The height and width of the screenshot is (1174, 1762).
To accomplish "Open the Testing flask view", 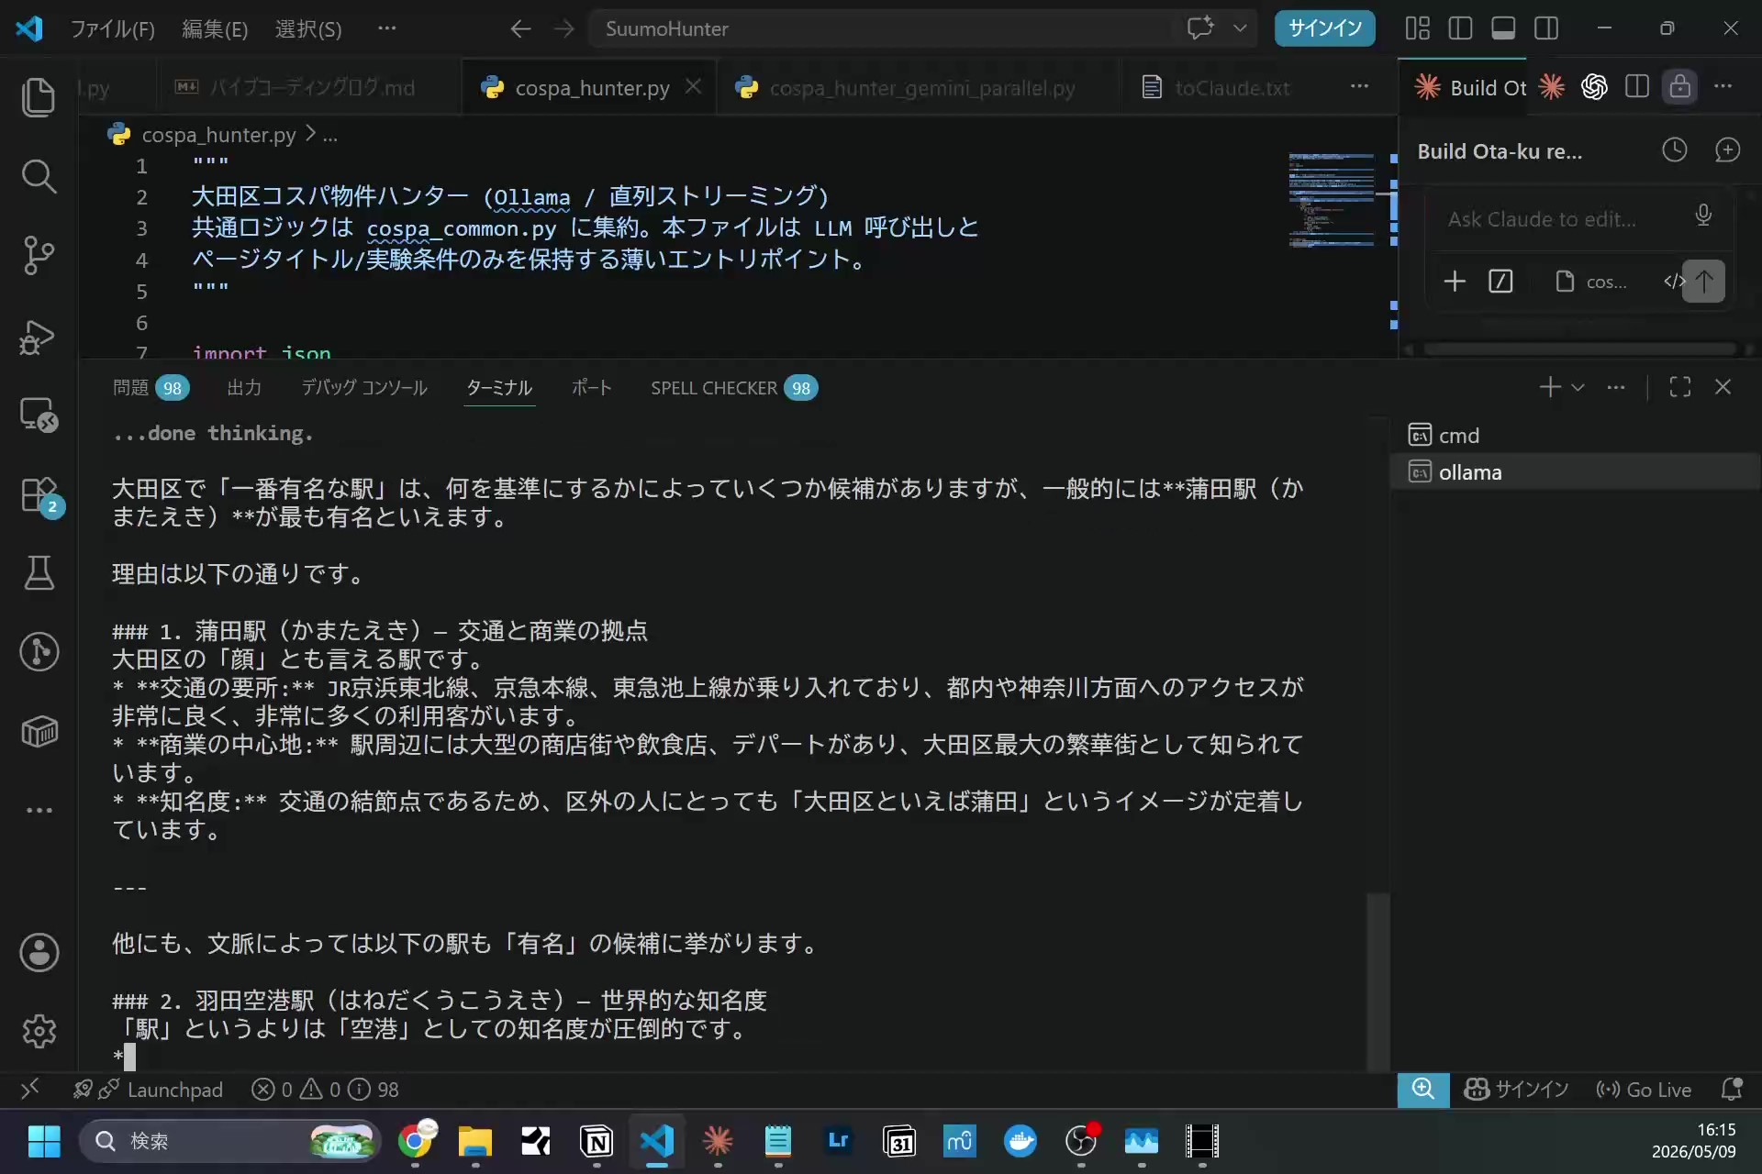I will pos(39,573).
